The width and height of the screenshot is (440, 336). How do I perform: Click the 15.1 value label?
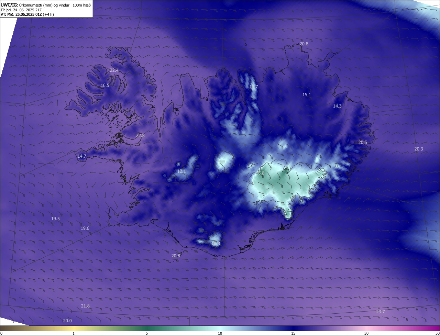[x=307, y=94]
